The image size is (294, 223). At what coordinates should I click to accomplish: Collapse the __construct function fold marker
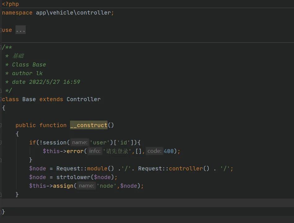point(1,125)
